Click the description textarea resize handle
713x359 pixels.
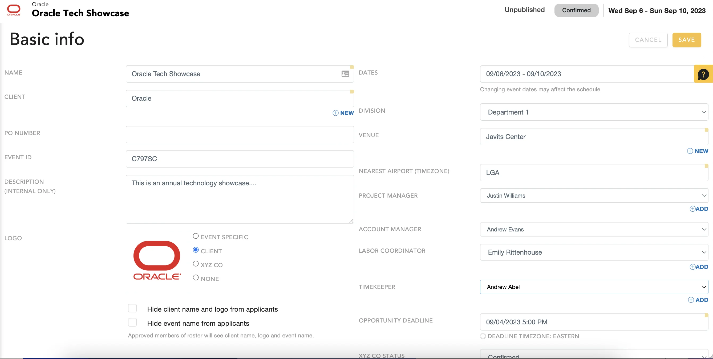[x=351, y=221]
